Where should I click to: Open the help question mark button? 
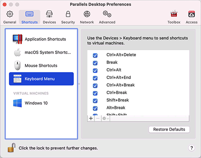click(x=192, y=148)
